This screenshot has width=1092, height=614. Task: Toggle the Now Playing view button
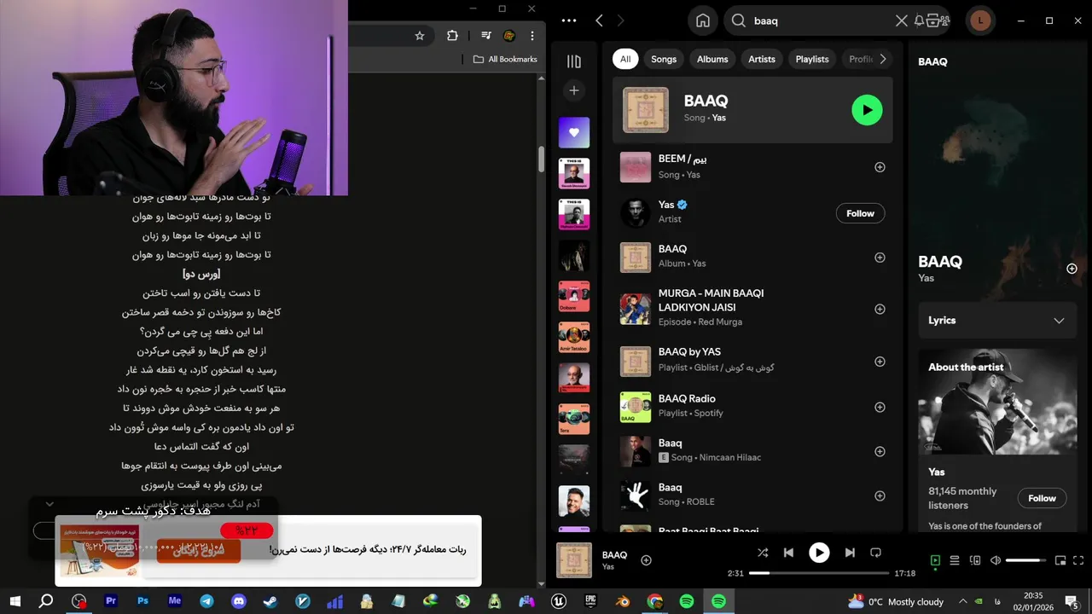pos(935,560)
